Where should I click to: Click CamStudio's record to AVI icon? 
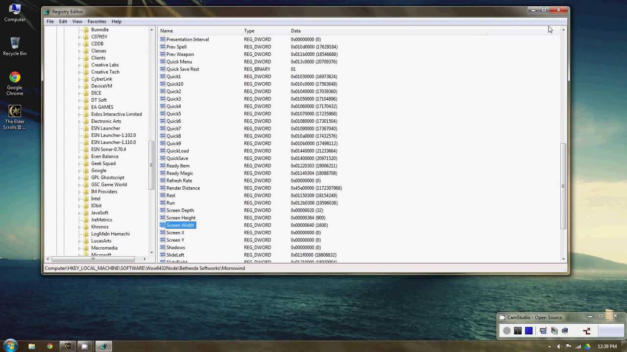tap(554, 331)
